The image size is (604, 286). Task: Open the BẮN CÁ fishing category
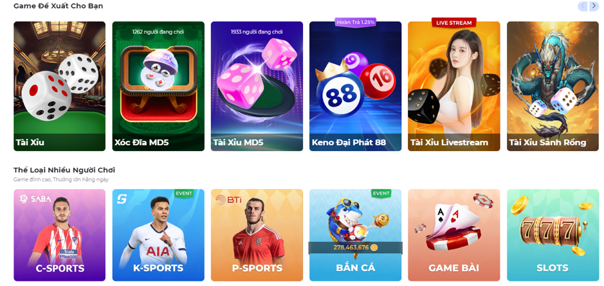tap(356, 235)
